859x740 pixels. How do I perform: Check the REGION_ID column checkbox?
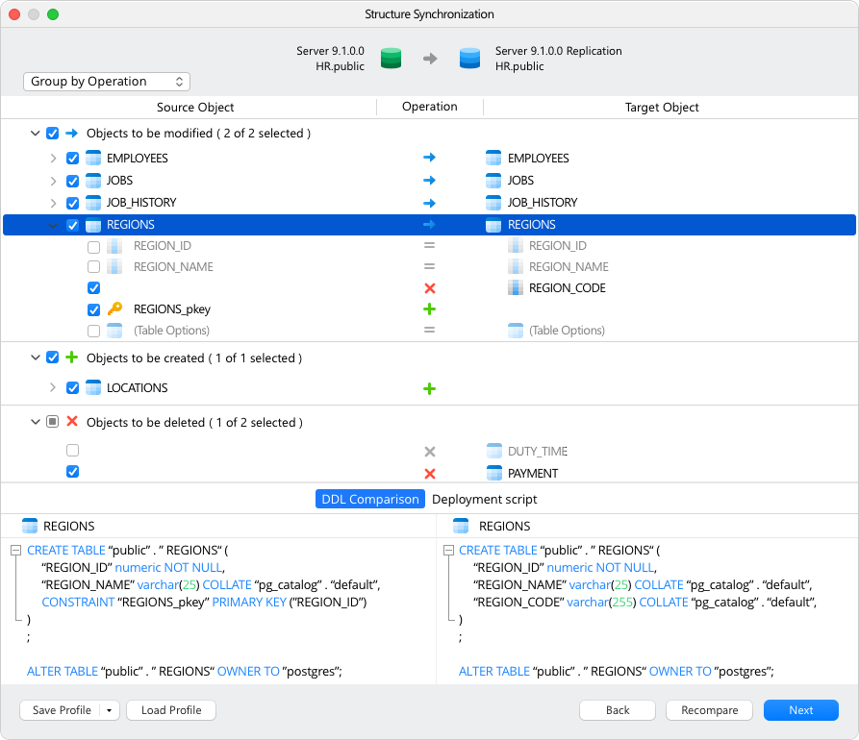(93, 247)
